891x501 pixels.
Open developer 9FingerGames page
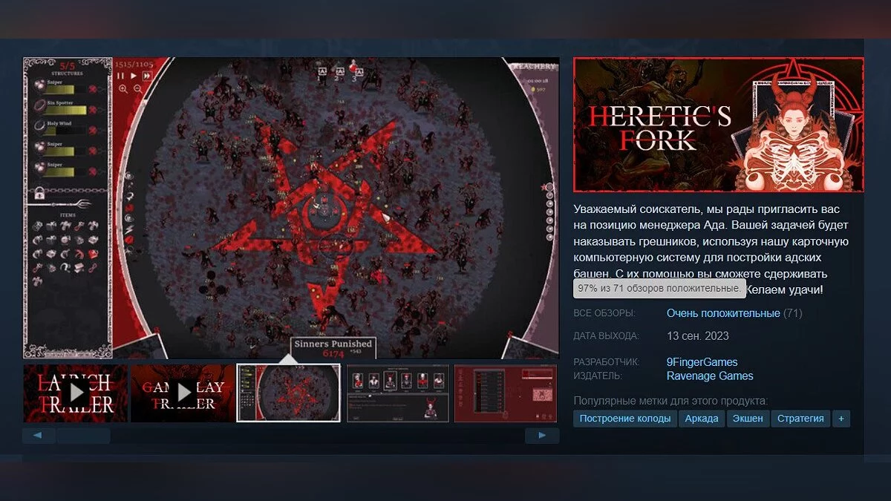click(702, 362)
